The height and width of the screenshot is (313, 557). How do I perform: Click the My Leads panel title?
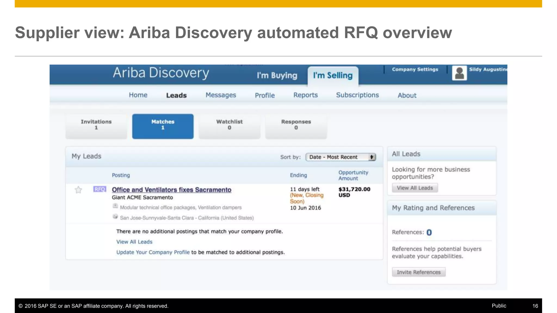[86, 156]
